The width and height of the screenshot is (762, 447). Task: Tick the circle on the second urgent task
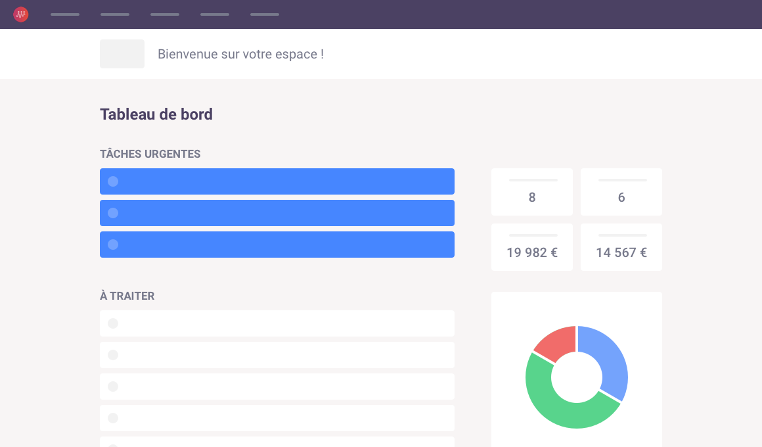click(x=113, y=213)
